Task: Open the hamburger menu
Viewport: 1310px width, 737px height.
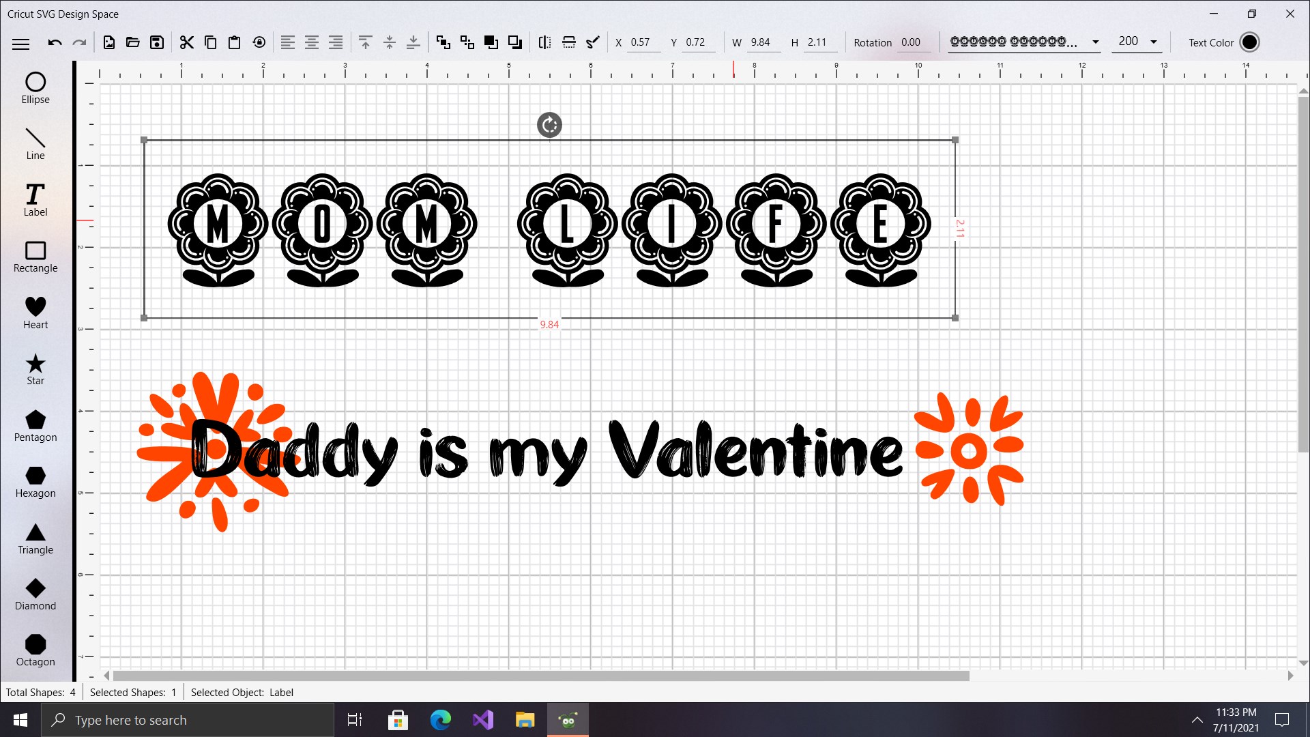Action: (21, 43)
